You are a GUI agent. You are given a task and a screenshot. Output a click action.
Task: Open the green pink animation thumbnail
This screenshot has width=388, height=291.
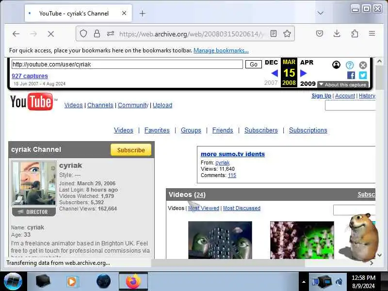pos(302,240)
